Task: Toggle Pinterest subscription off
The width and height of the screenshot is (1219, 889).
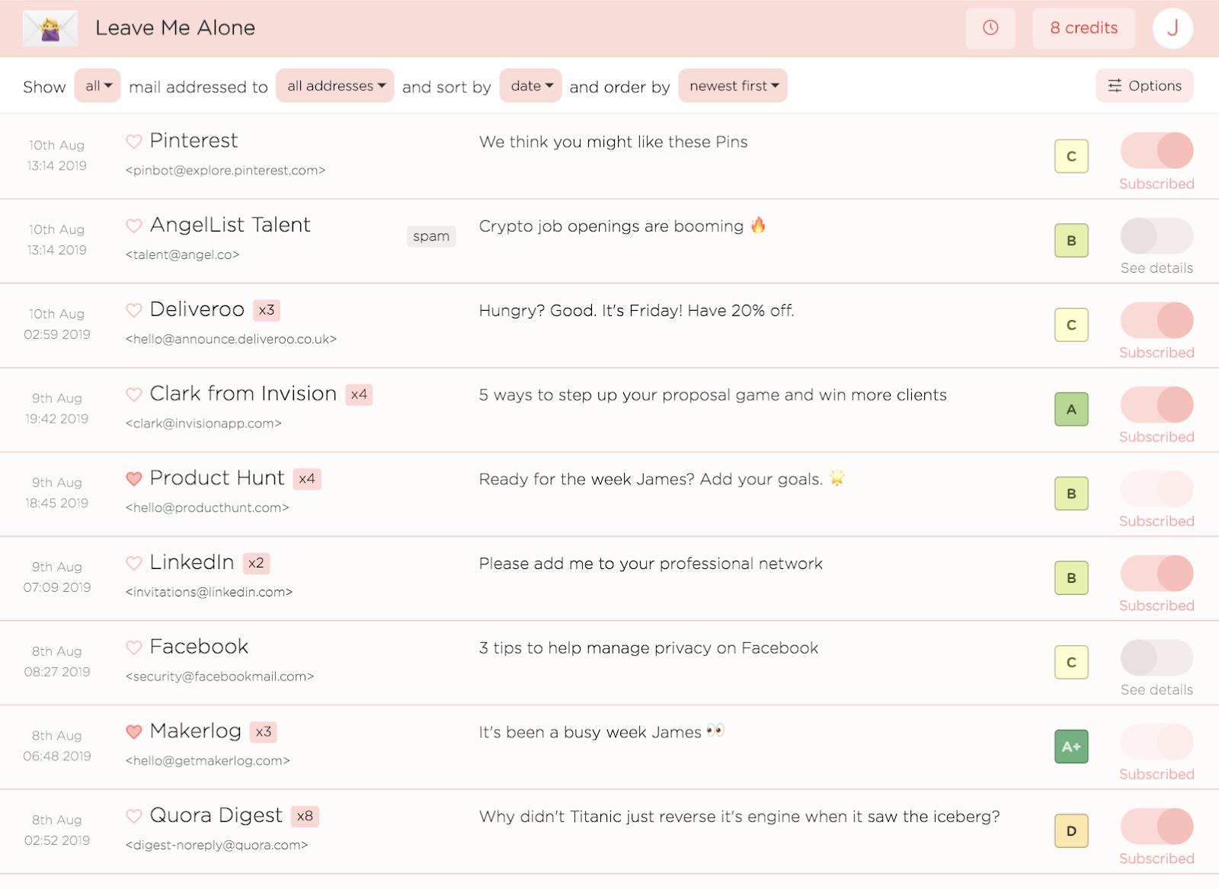Action: tap(1157, 151)
